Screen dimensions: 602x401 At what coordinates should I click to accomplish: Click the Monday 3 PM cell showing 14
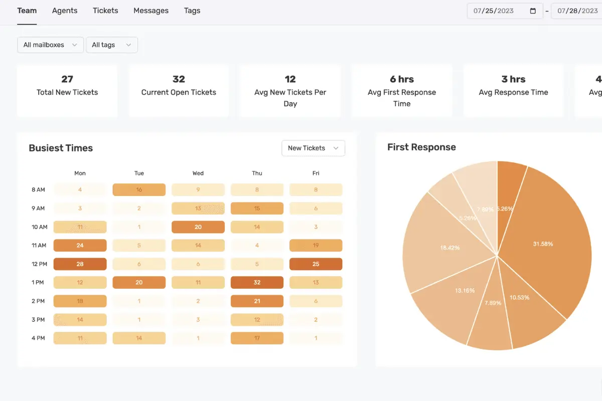click(x=80, y=320)
